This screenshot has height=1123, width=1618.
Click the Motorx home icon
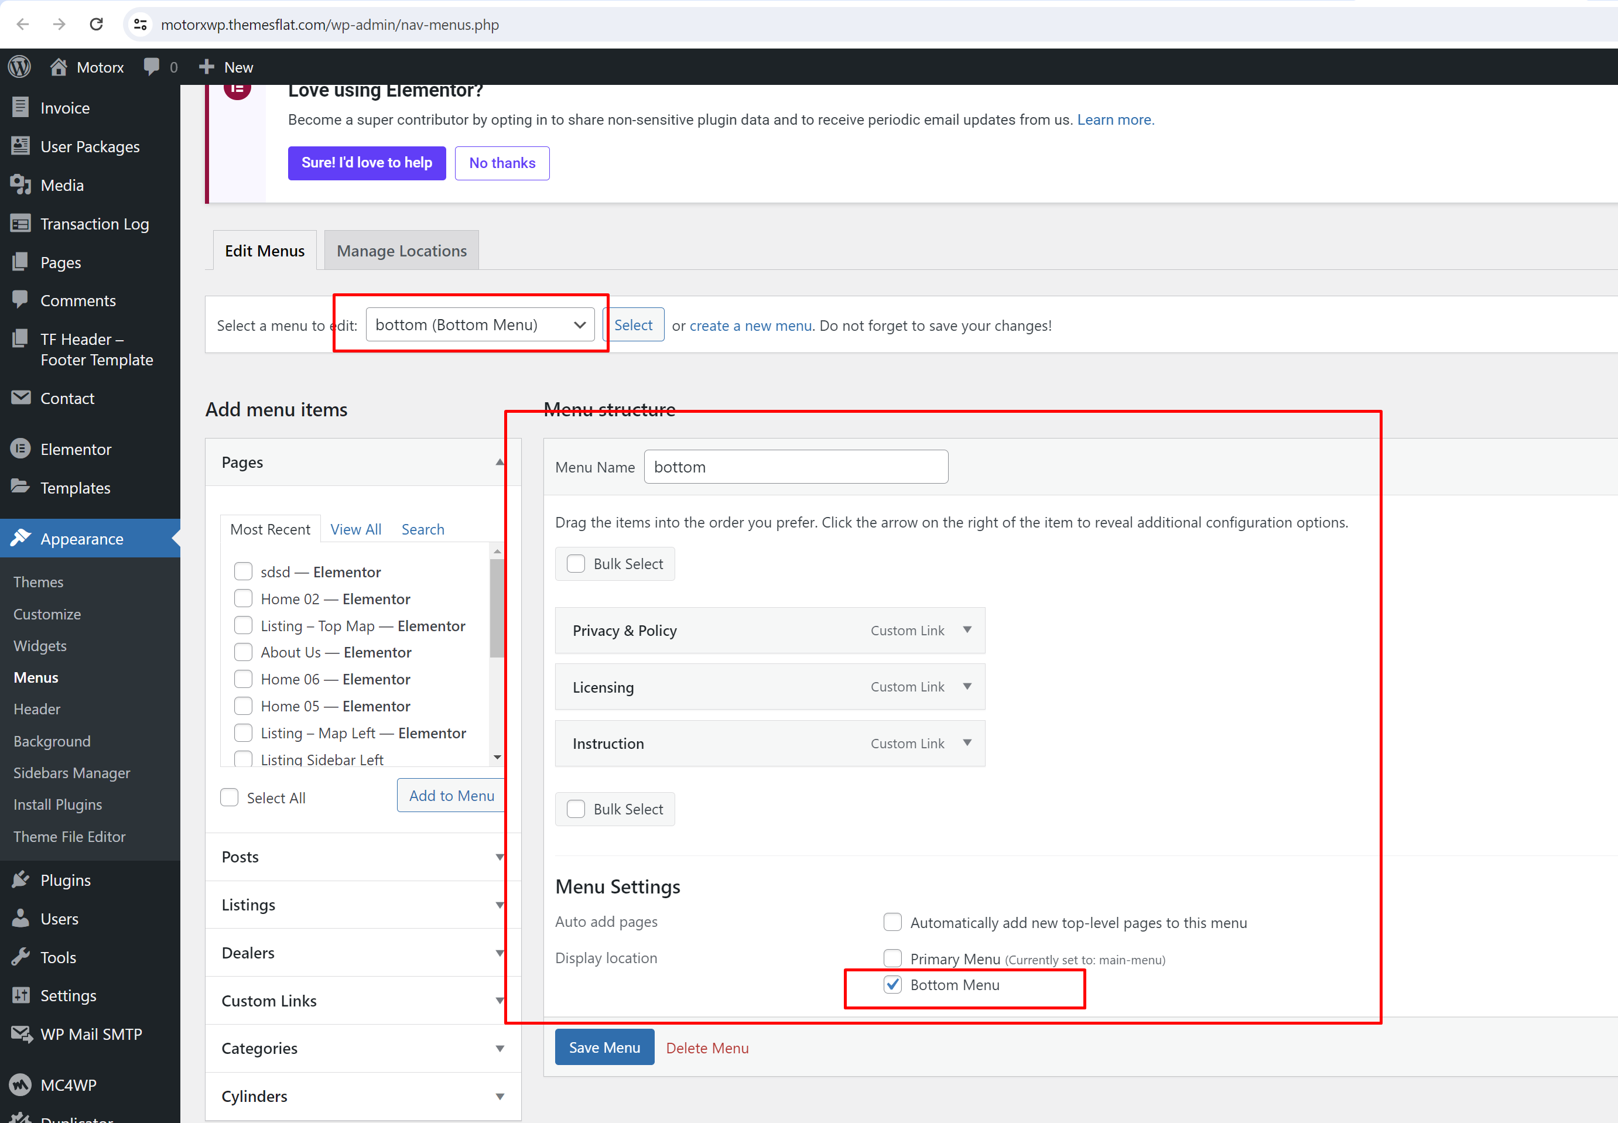point(59,67)
